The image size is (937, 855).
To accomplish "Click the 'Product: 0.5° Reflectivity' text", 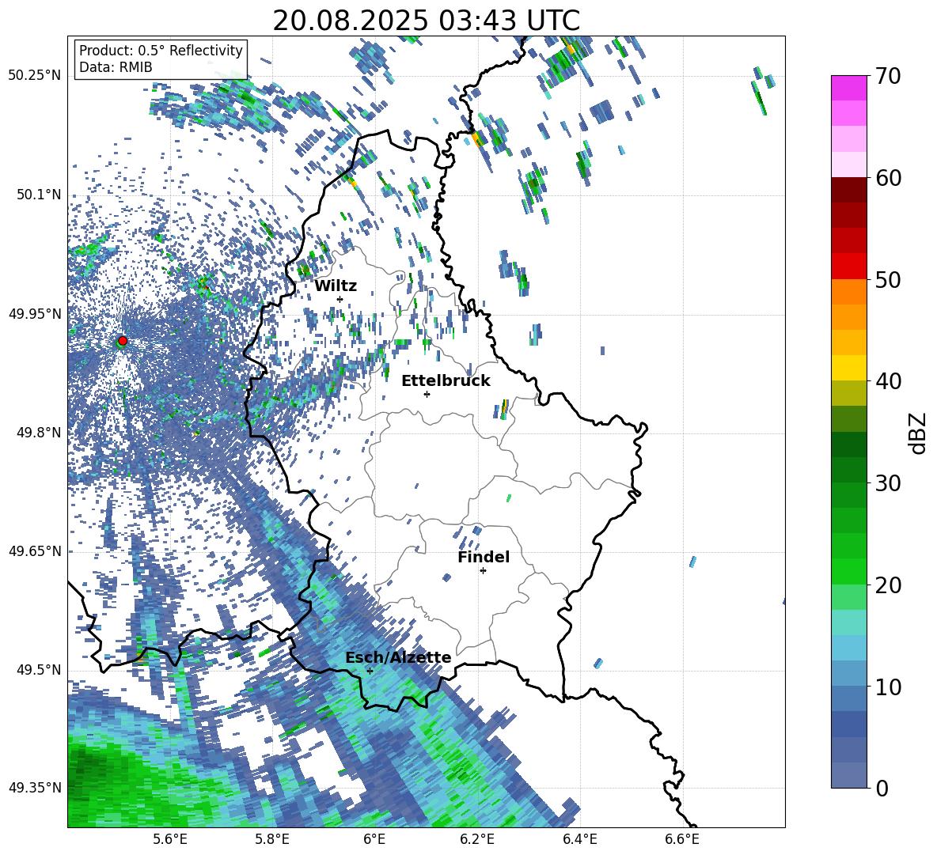I will (x=161, y=50).
